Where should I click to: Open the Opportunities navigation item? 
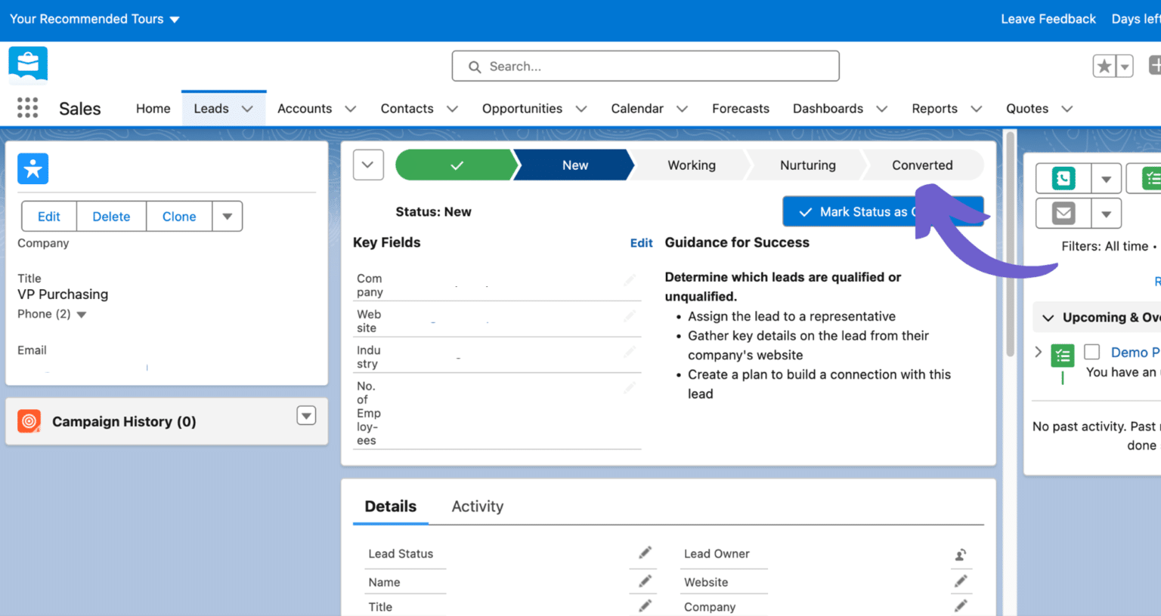pyautogui.click(x=522, y=108)
